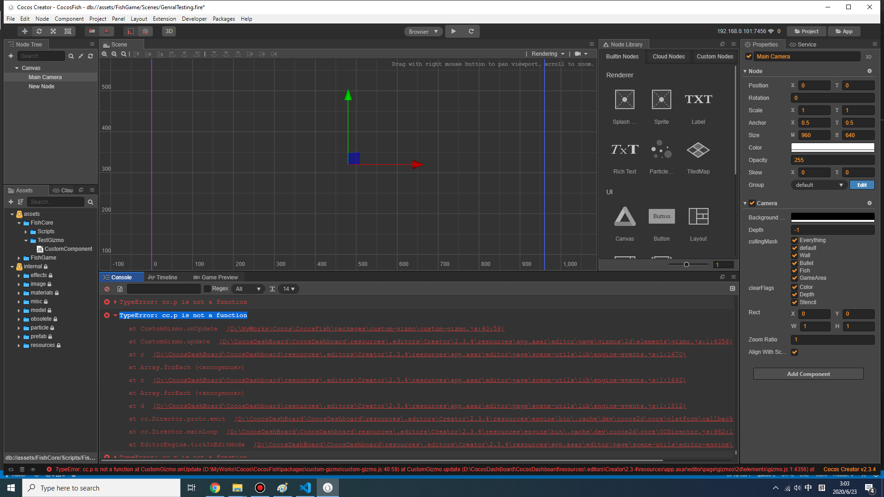Click the Rich Text node icon
This screenshot has height=497, width=884.
pos(624,150)
